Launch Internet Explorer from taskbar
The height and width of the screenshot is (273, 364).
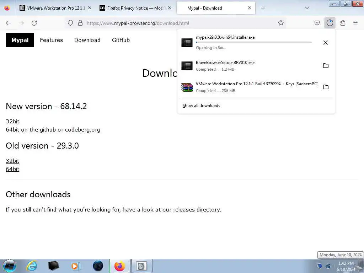[x=32, y=266]
